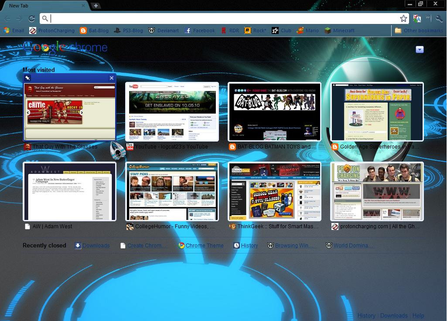This screenshot has width=447, height=321.
Task: Click the 'Recently closed' label
Action: (44, 246)
